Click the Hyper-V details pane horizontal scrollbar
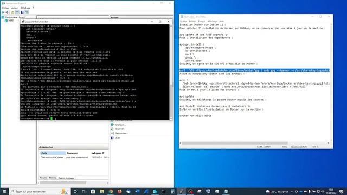The image size is (347, 195). point(73,183)
